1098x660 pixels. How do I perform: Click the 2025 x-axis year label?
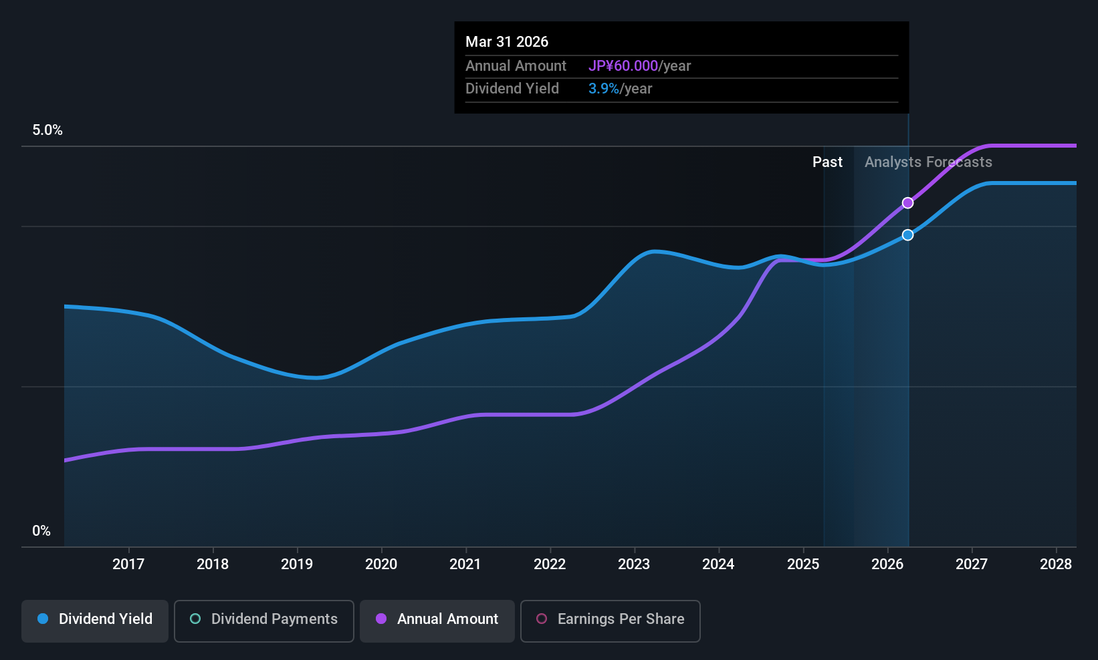803,564
